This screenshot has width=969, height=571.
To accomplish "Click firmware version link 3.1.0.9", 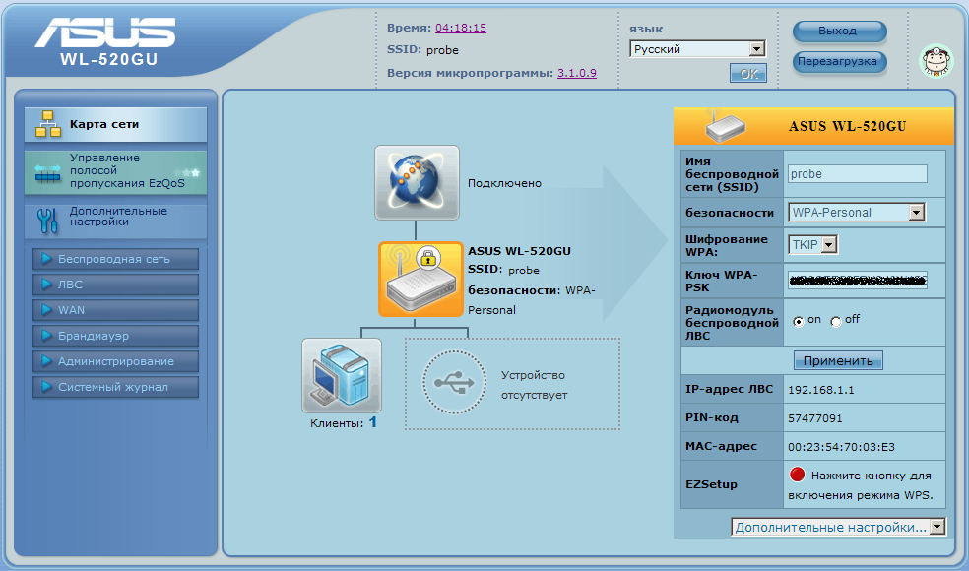I will coord(577,73).
